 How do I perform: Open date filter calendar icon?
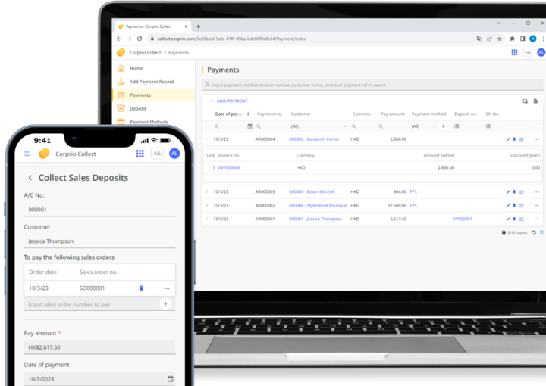tap(249, 126)
